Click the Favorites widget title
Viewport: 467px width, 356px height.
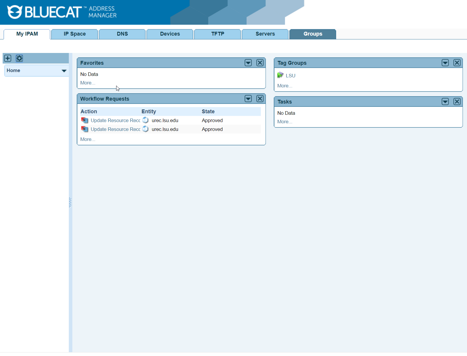(x=92, y=63)
